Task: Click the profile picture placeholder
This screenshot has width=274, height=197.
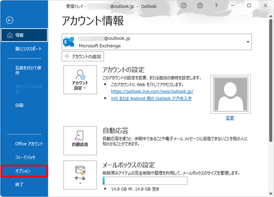Action: [x=231, y=94]
